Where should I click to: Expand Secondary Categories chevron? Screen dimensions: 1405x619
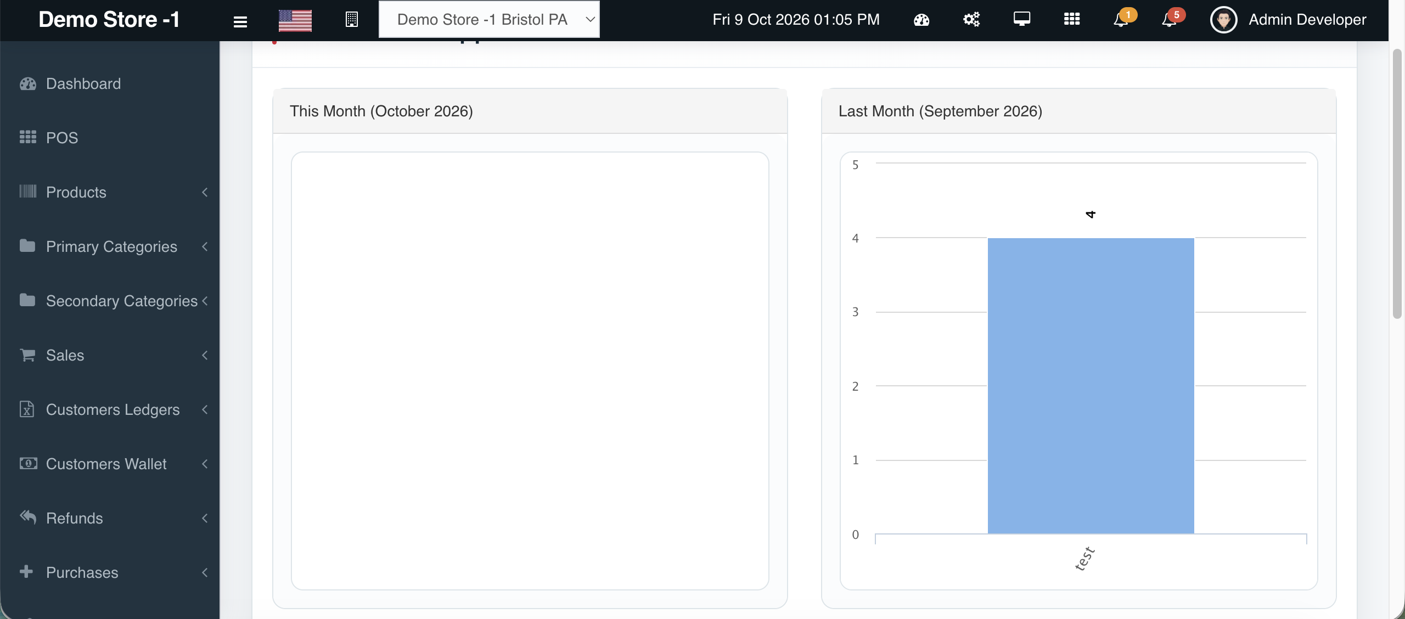[205, 301]
